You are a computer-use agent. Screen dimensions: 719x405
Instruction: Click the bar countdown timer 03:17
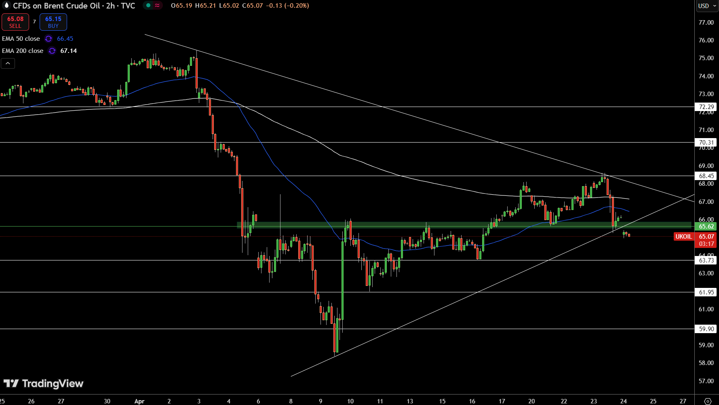pos(706,244)
